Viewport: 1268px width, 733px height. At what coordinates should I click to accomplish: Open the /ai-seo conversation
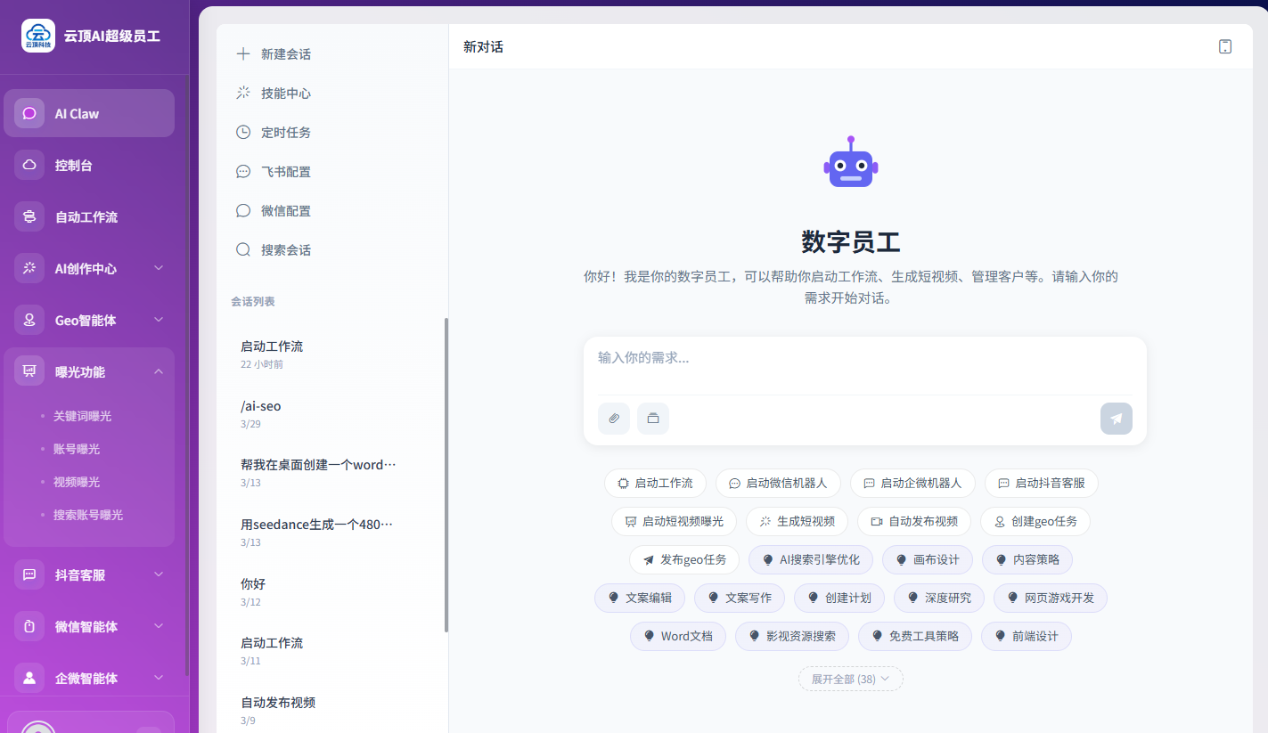pos(331,414)
